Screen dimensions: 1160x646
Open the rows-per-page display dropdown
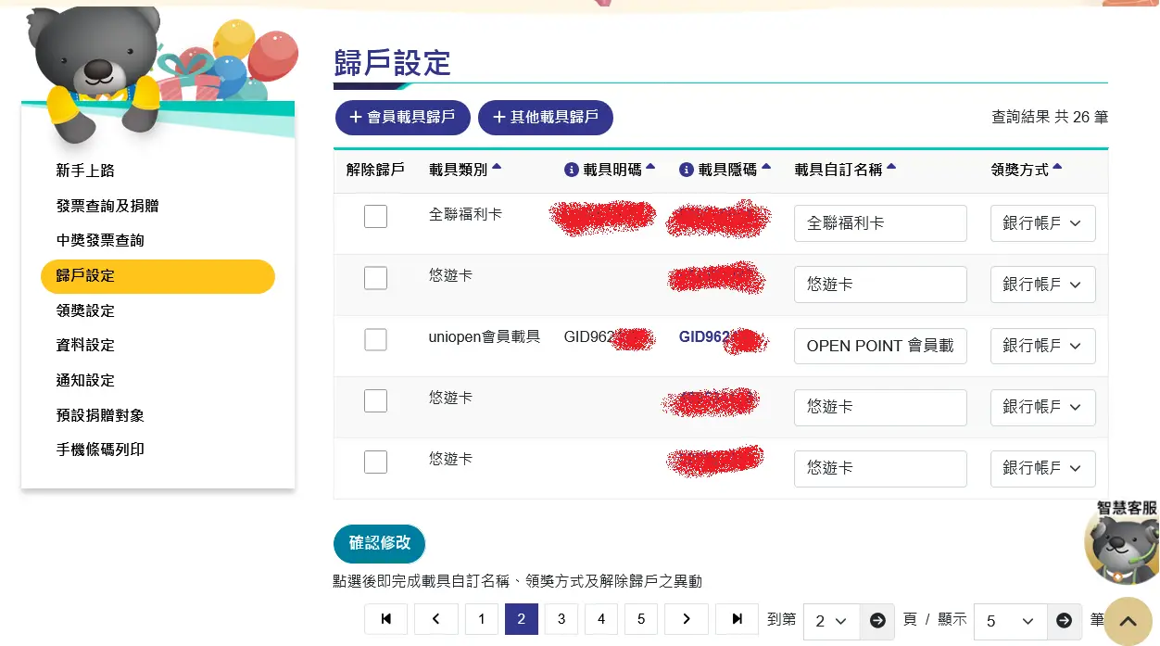1010,621
